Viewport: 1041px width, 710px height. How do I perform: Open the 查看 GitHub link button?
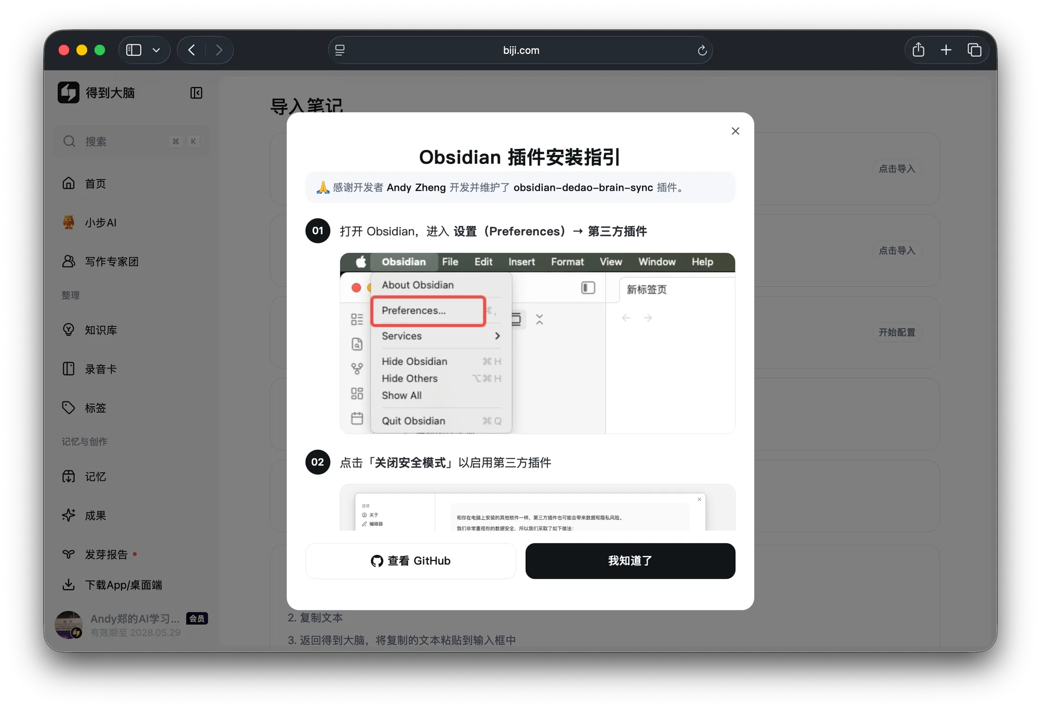[x=411, y=561]
